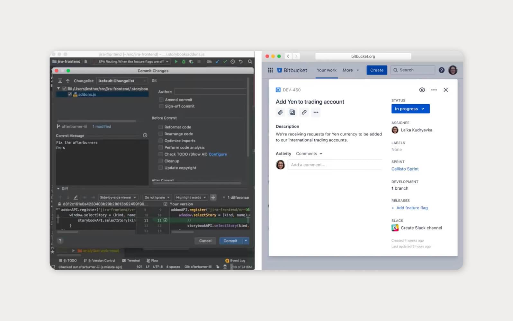Screen dimensions: 513x321
Task: Enable the Optimize imports checkbox
Action: coord(161,141)
